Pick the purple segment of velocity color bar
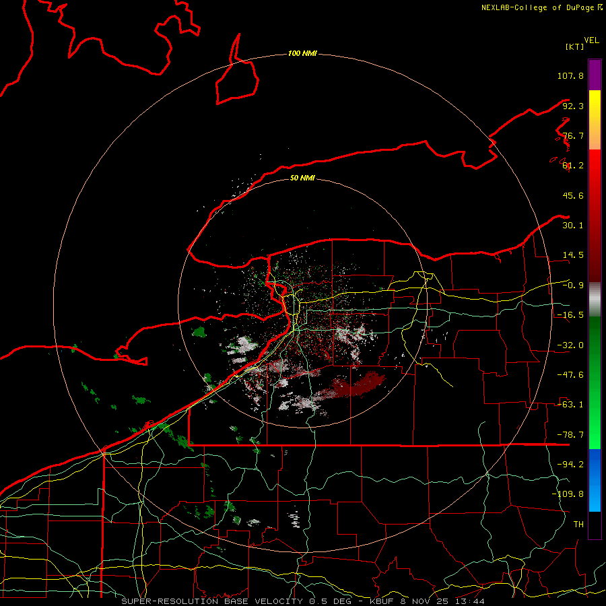606x606 pixels. (x=595, y=75)
